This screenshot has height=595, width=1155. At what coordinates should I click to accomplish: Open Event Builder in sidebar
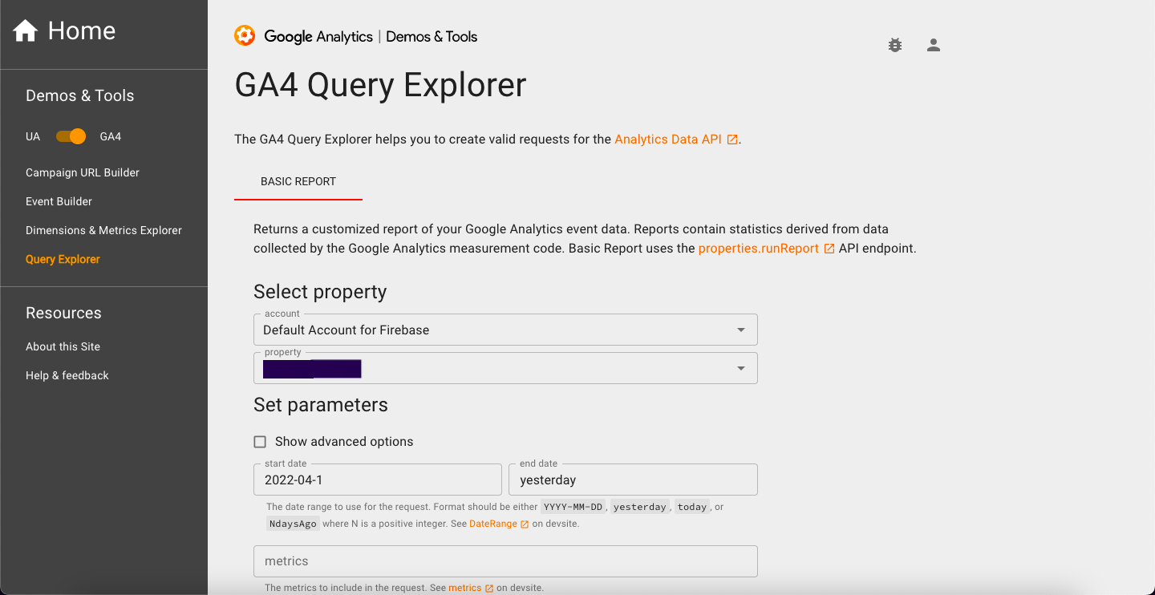tap(59, 201)
